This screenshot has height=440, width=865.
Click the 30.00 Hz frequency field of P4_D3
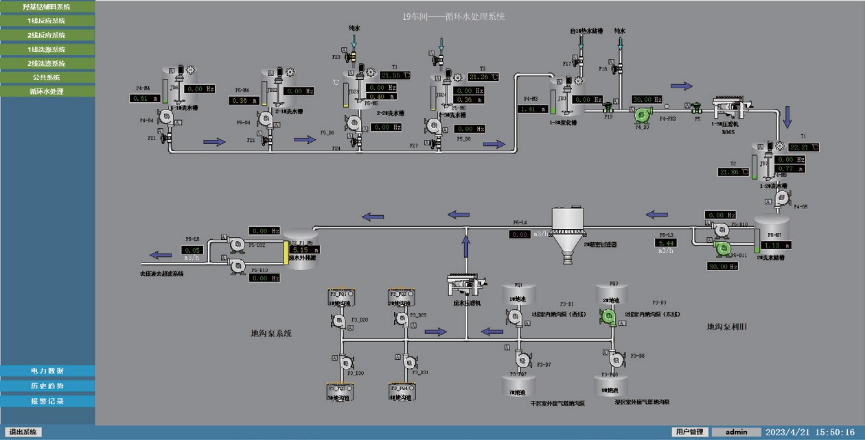tap(645, 99)
